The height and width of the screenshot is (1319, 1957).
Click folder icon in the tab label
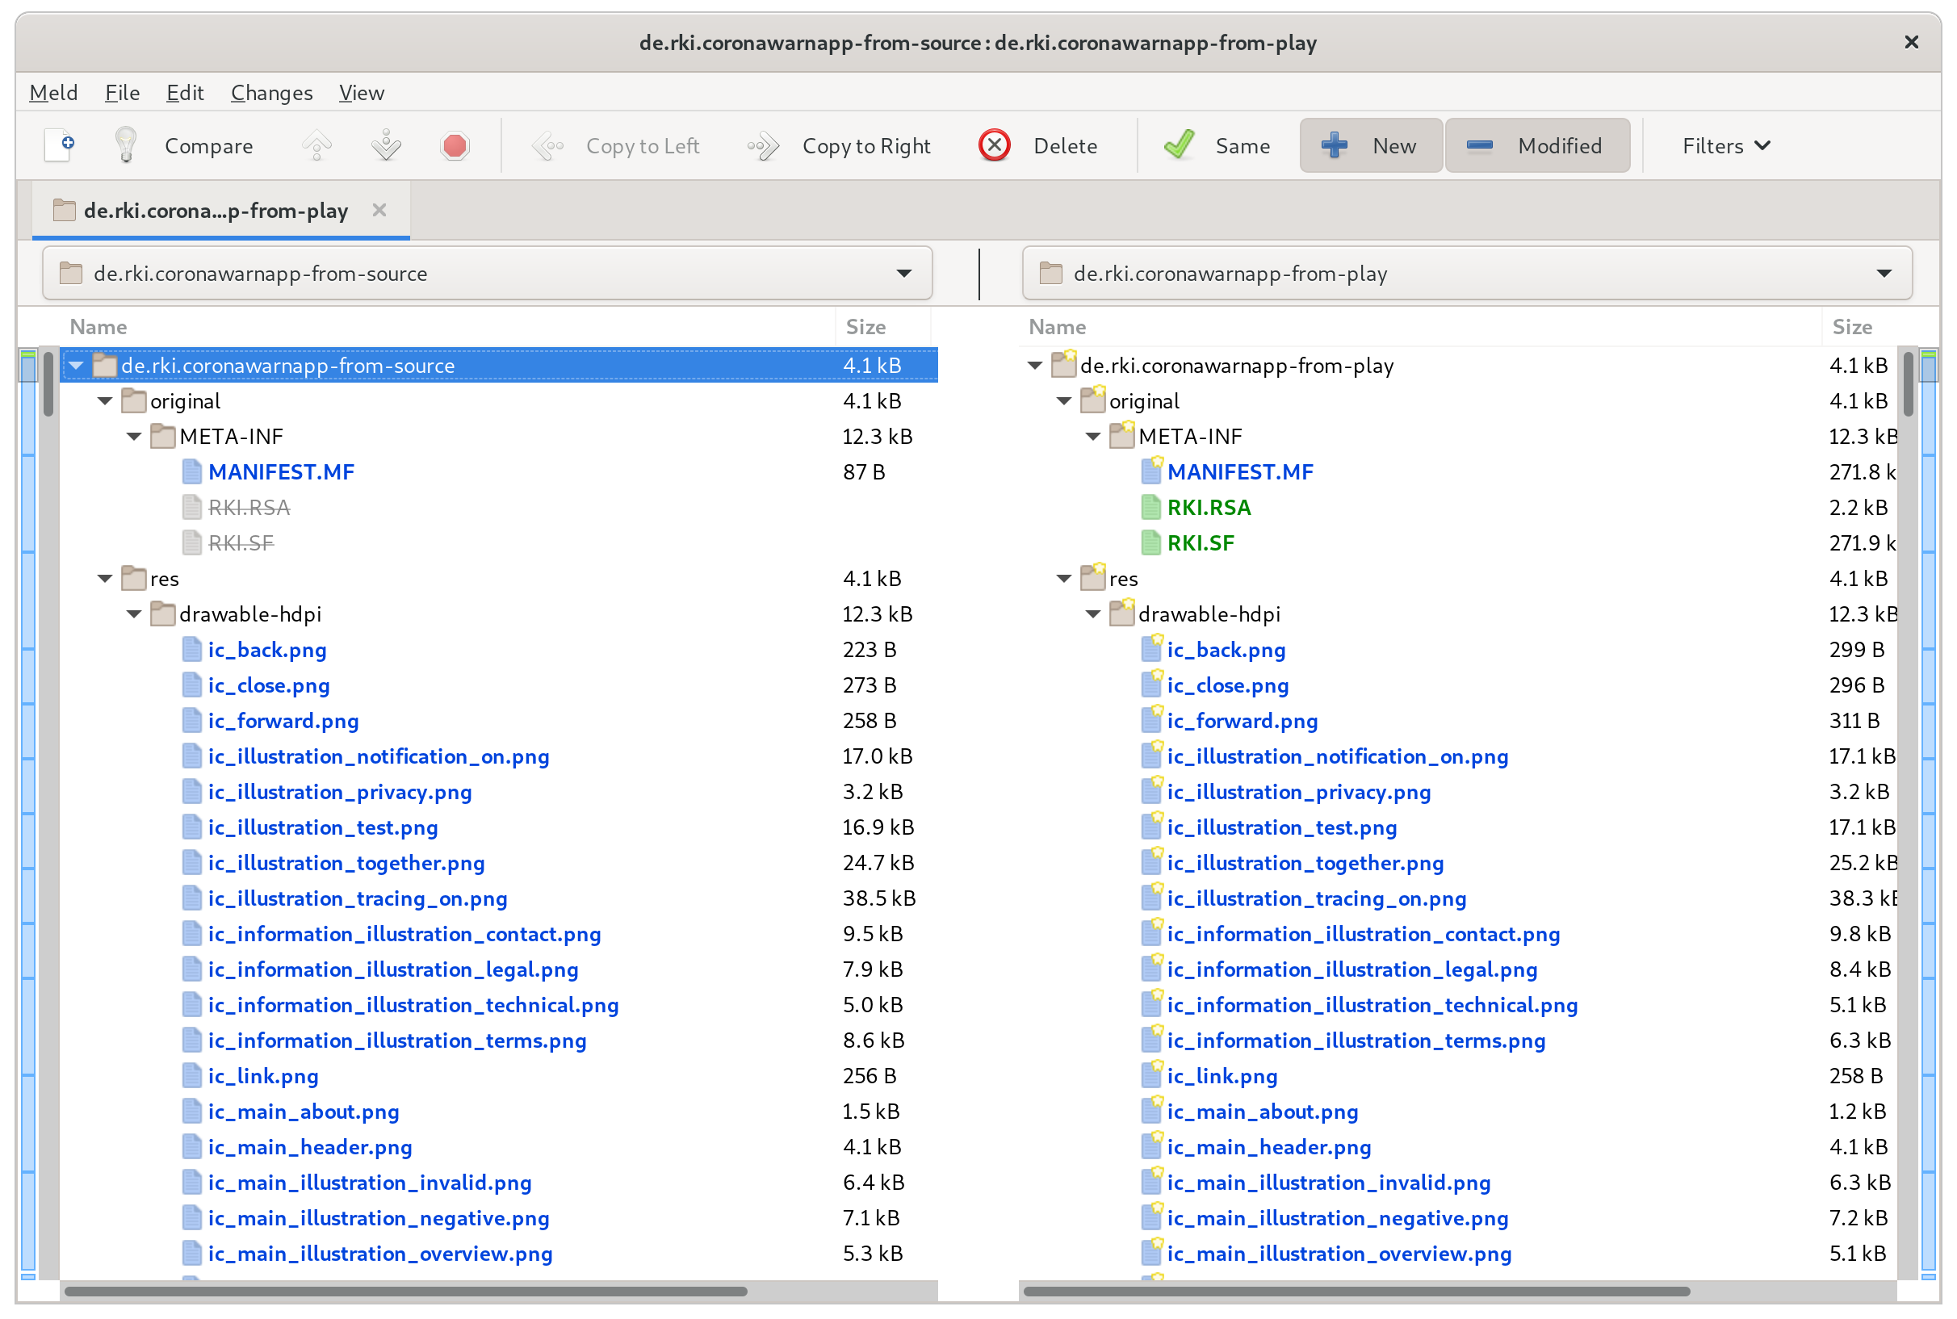[x=64, y=211]
